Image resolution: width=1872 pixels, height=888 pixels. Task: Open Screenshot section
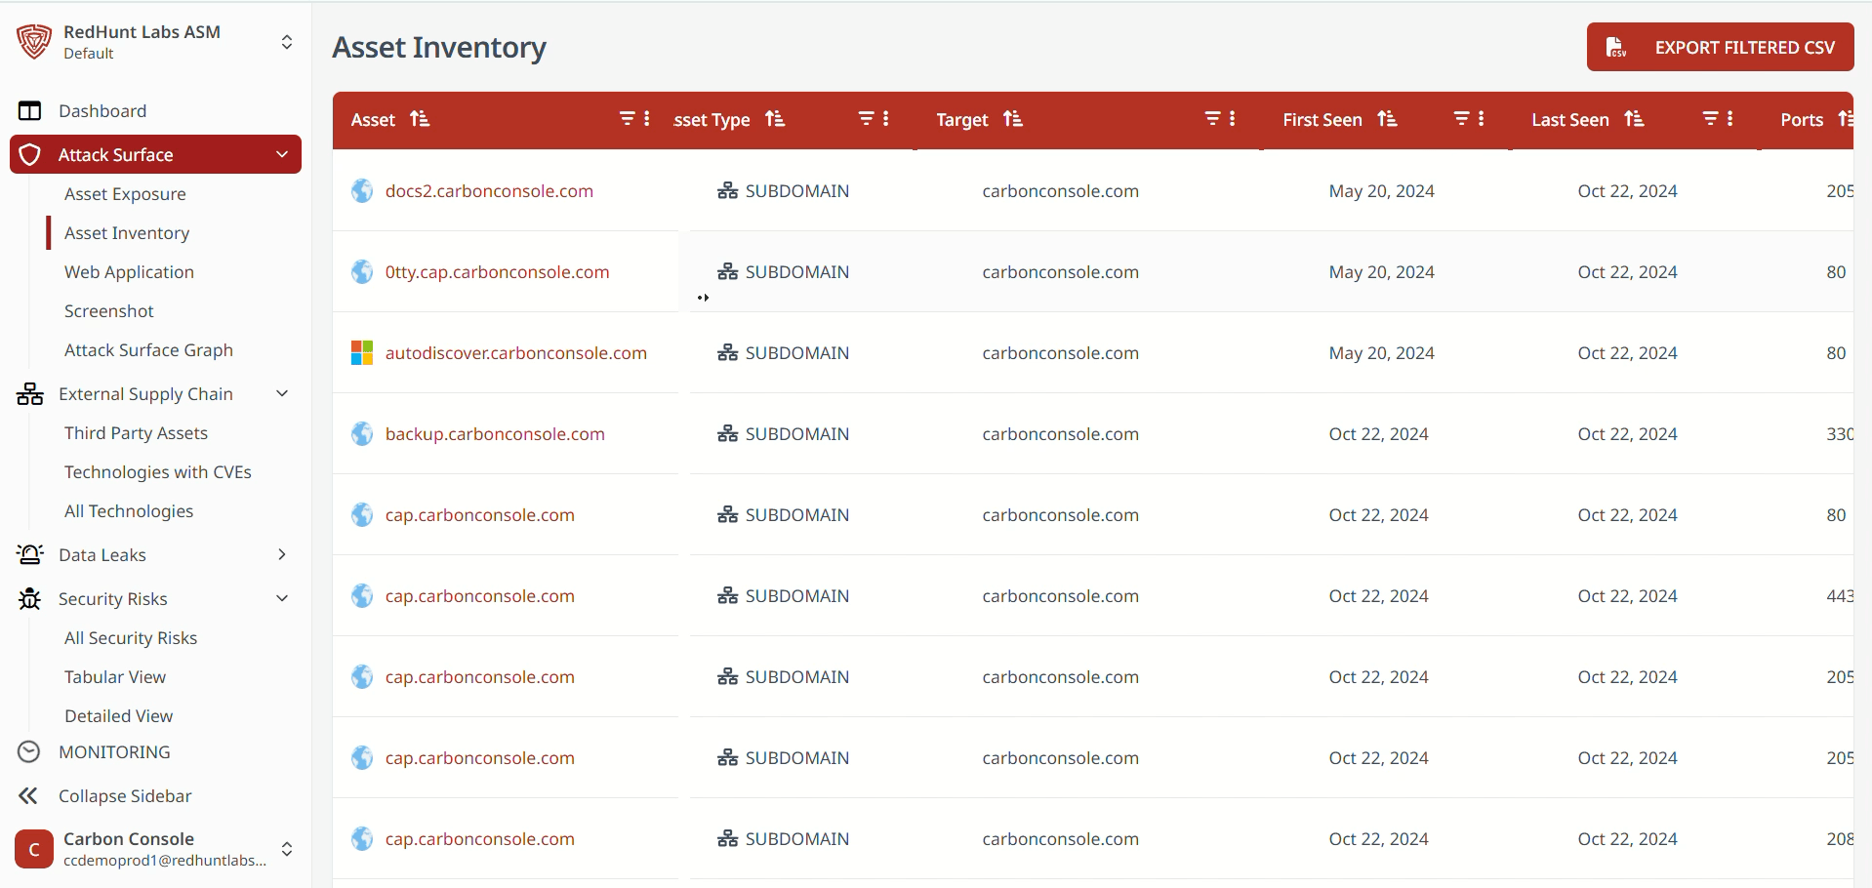[x=109, y=311]
